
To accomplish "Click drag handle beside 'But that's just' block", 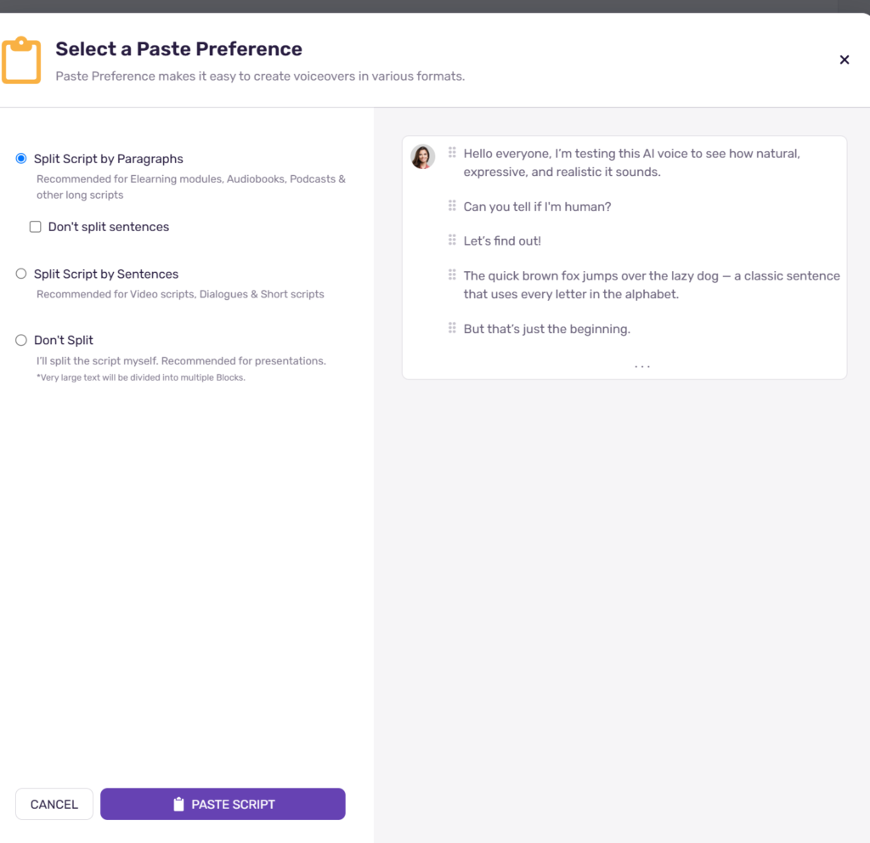I will click(x=452, y=327).
